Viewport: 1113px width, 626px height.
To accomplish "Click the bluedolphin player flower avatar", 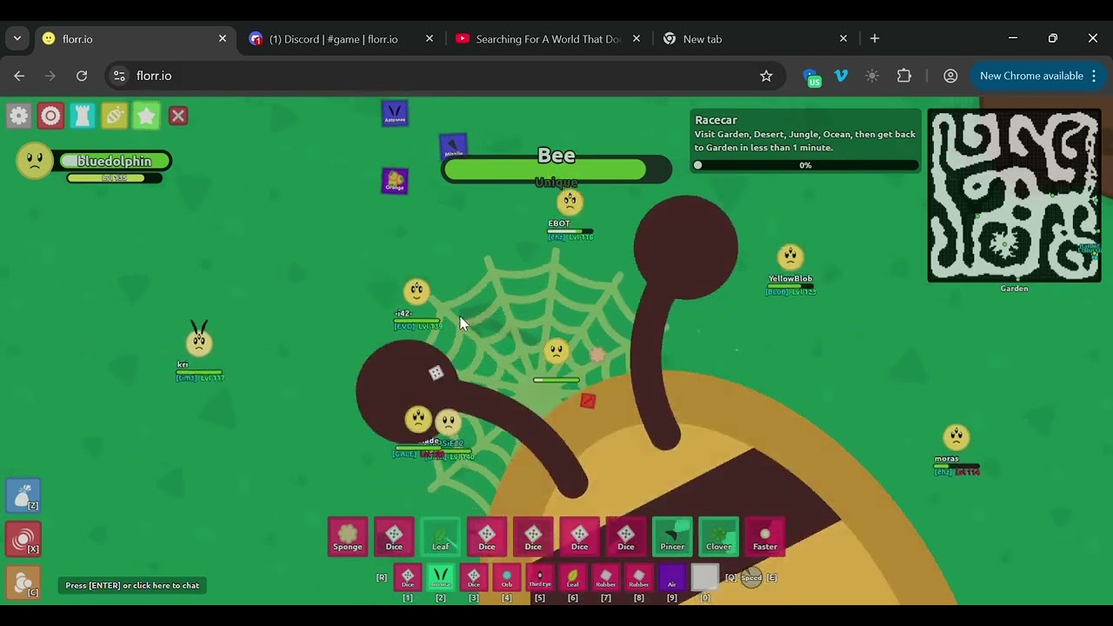I will [35, 161].
